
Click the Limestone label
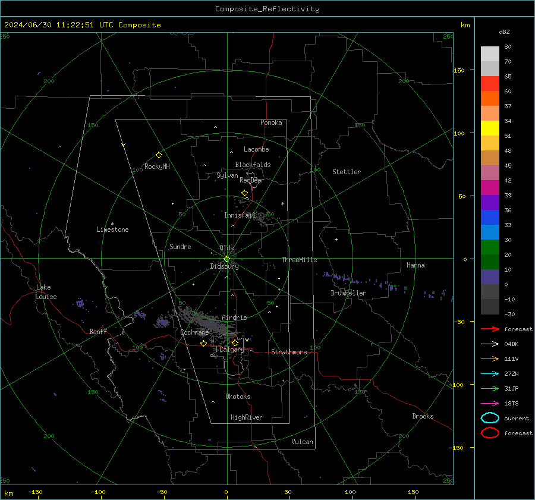point(112,229)
